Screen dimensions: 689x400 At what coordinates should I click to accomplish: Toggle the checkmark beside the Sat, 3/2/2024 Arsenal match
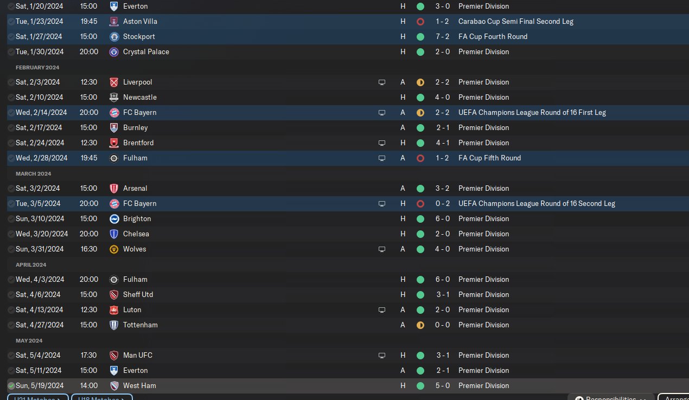pyautogui.click(x=11, y=189)
